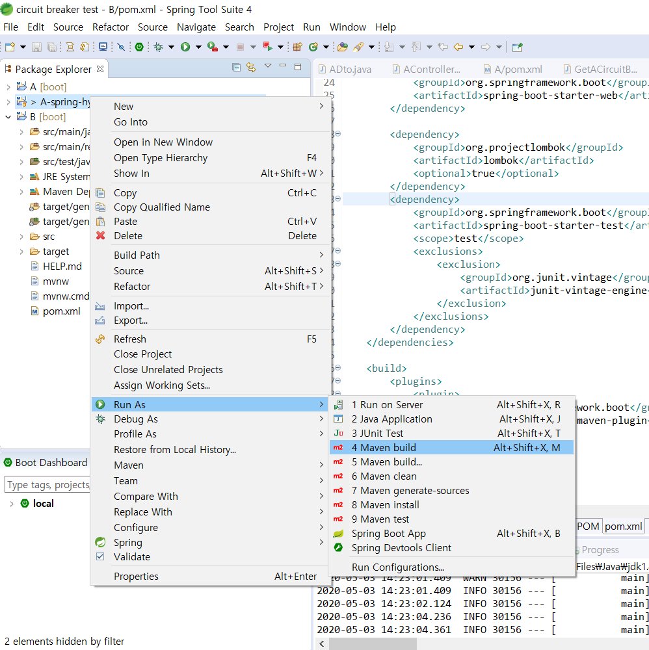This screenshot has height=650, width=649.
Task: Open the Package Explorer view menu dropdown
Action: point(267,67)
